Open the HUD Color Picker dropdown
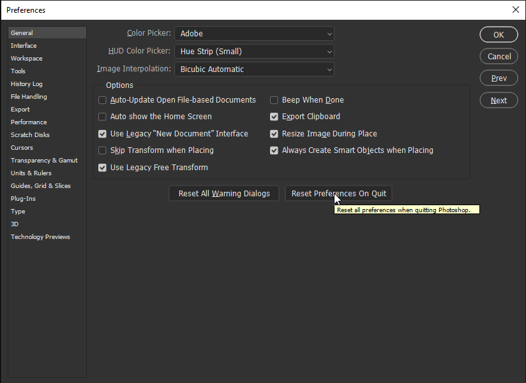 click(254, 52)
